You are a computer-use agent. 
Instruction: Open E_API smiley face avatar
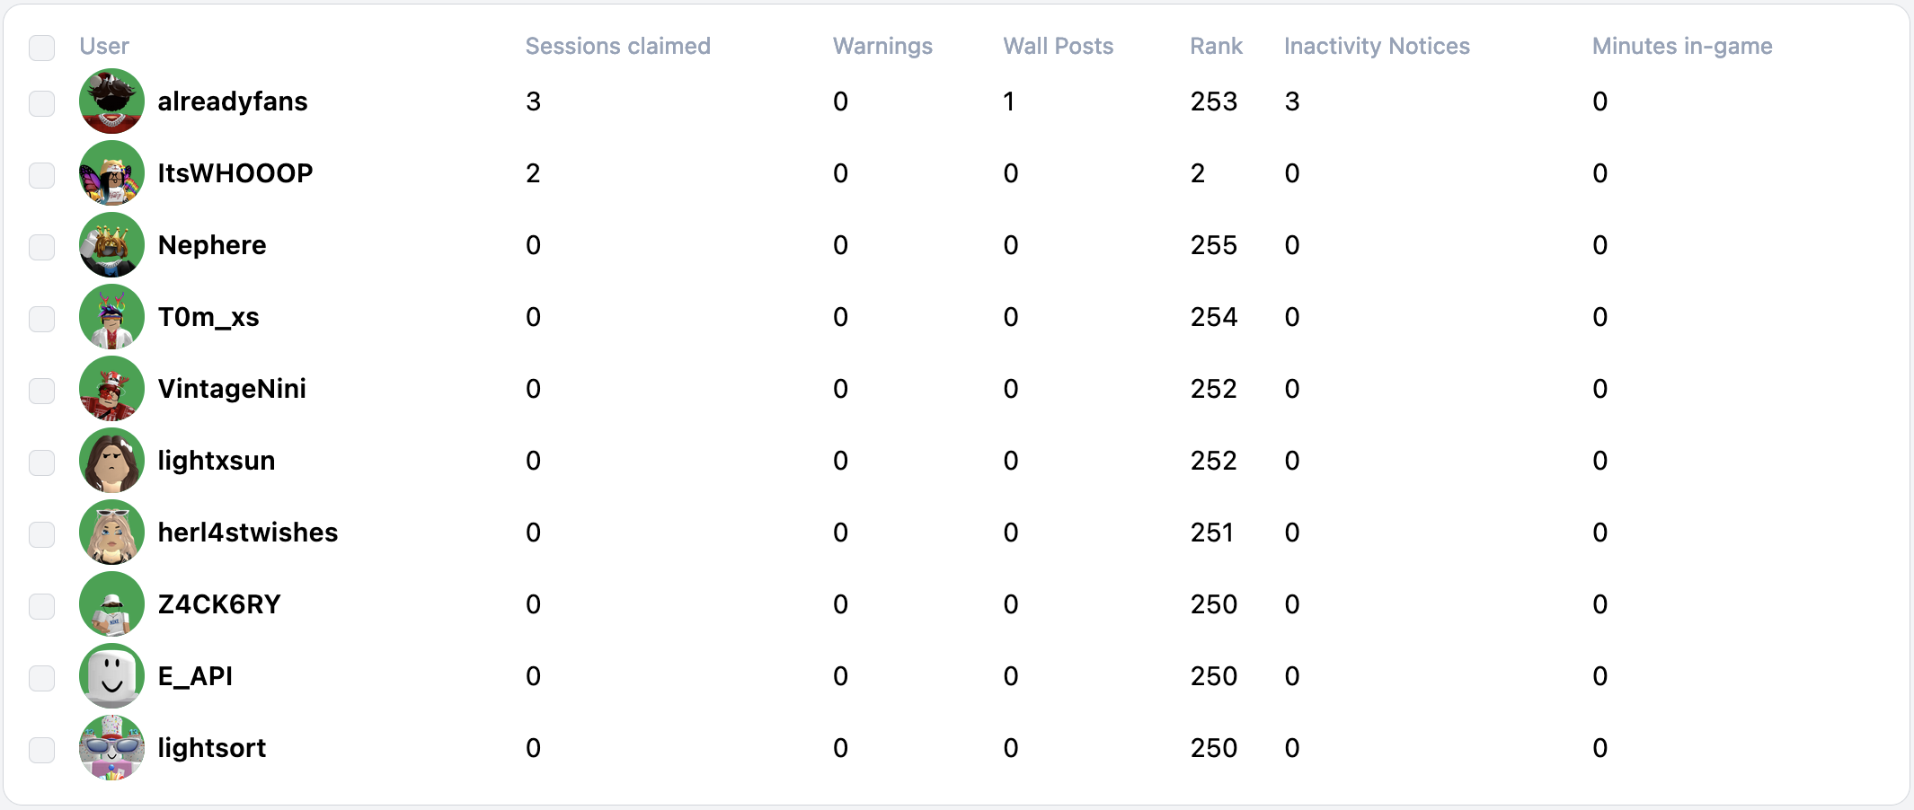tap(111, 676)
